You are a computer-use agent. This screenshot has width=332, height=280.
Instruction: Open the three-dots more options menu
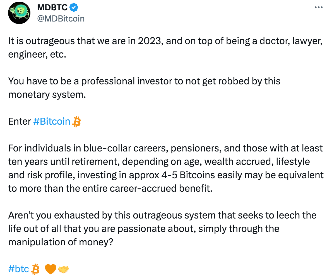(318, 8)
